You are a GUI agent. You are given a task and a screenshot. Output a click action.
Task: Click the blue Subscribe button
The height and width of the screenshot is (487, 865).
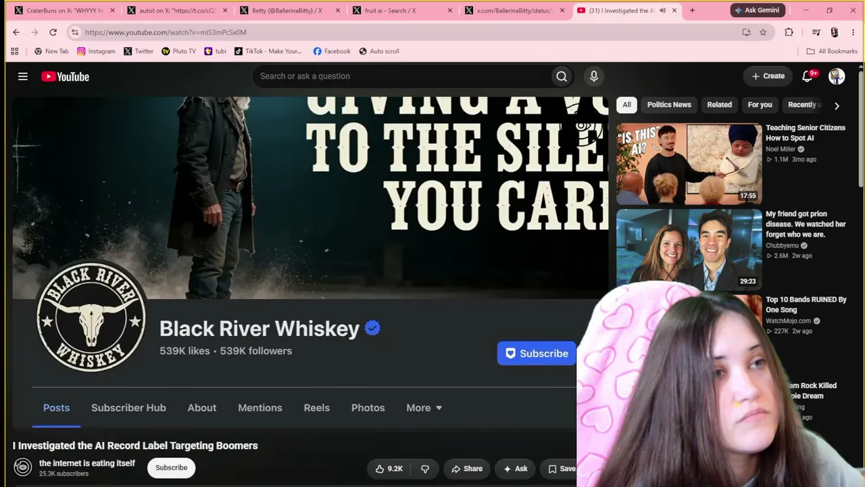537,353
